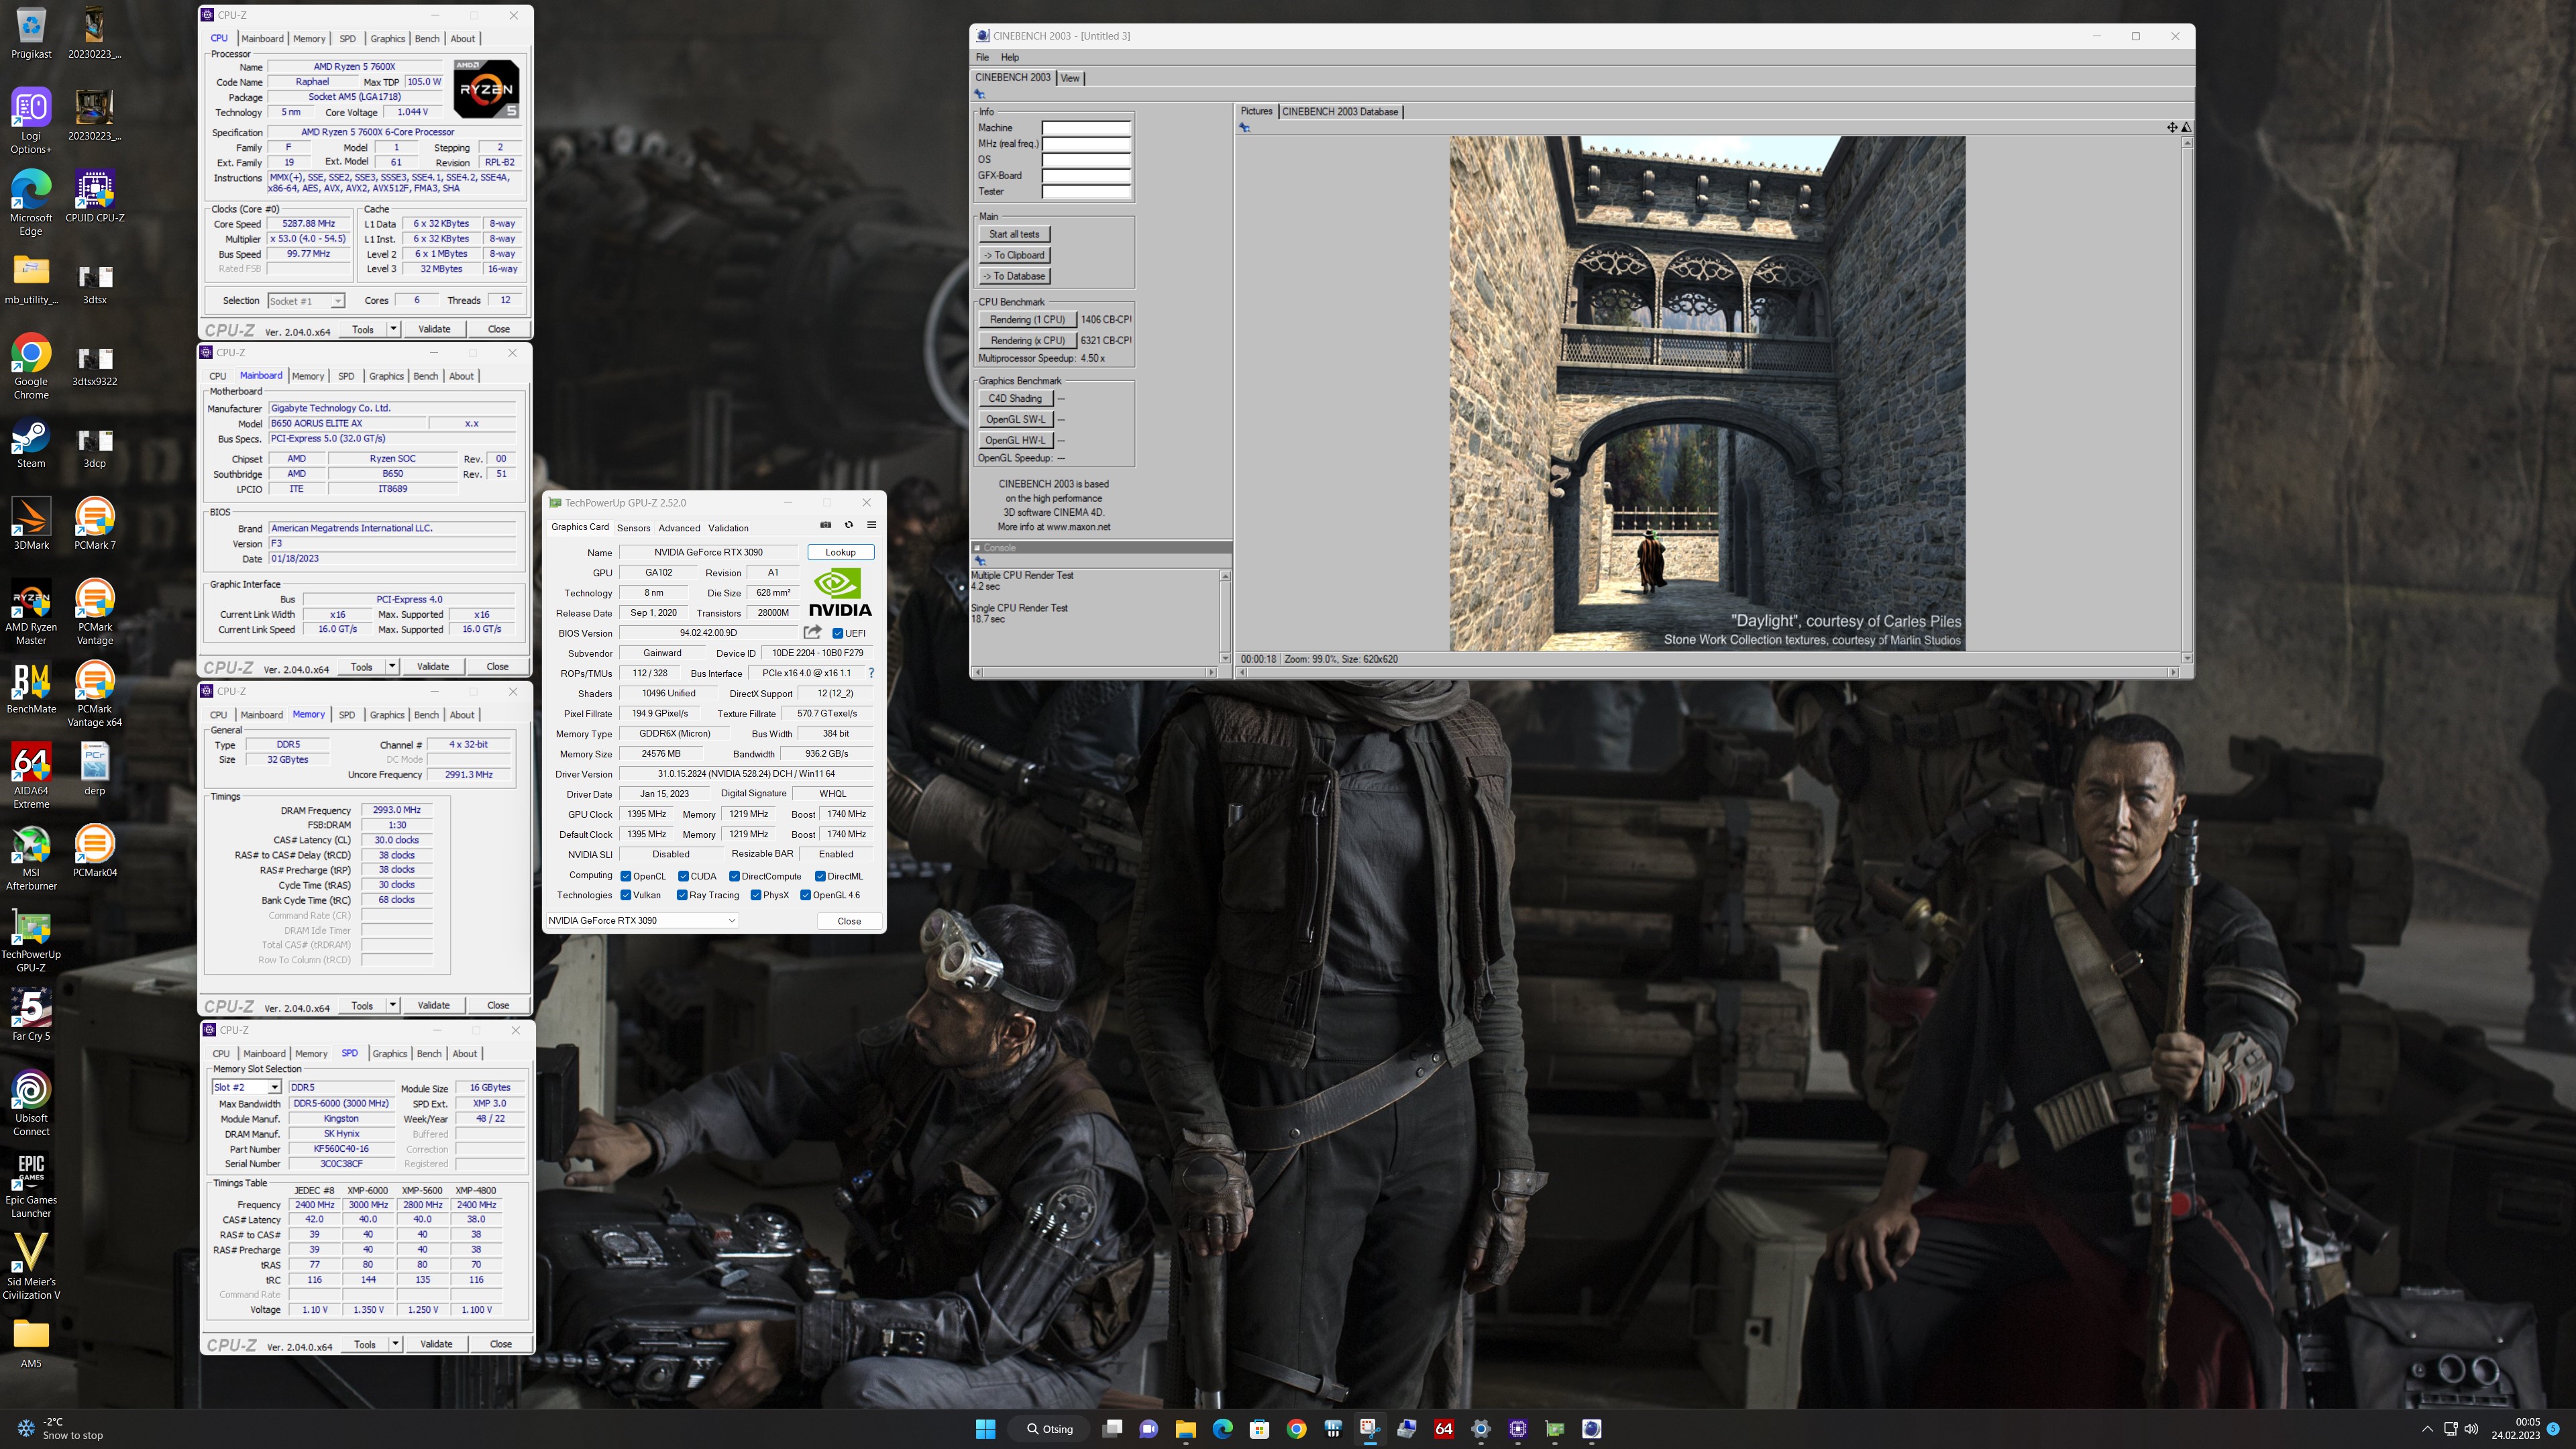This screenshot has width=2576, height=1449.
Task: Click the Cinebench picture horizontal scrollbar
Action: point(1708,672)
